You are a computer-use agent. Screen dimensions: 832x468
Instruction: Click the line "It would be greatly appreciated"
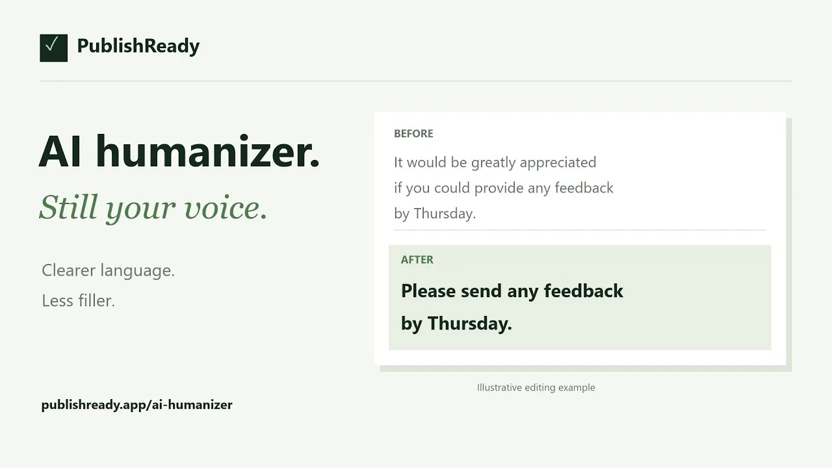tap(495, 162)
